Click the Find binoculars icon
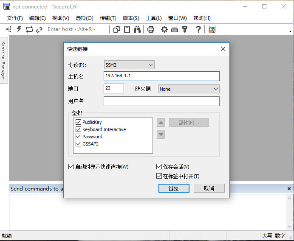This screenshot has height=241, width=294. click(137, 29)
